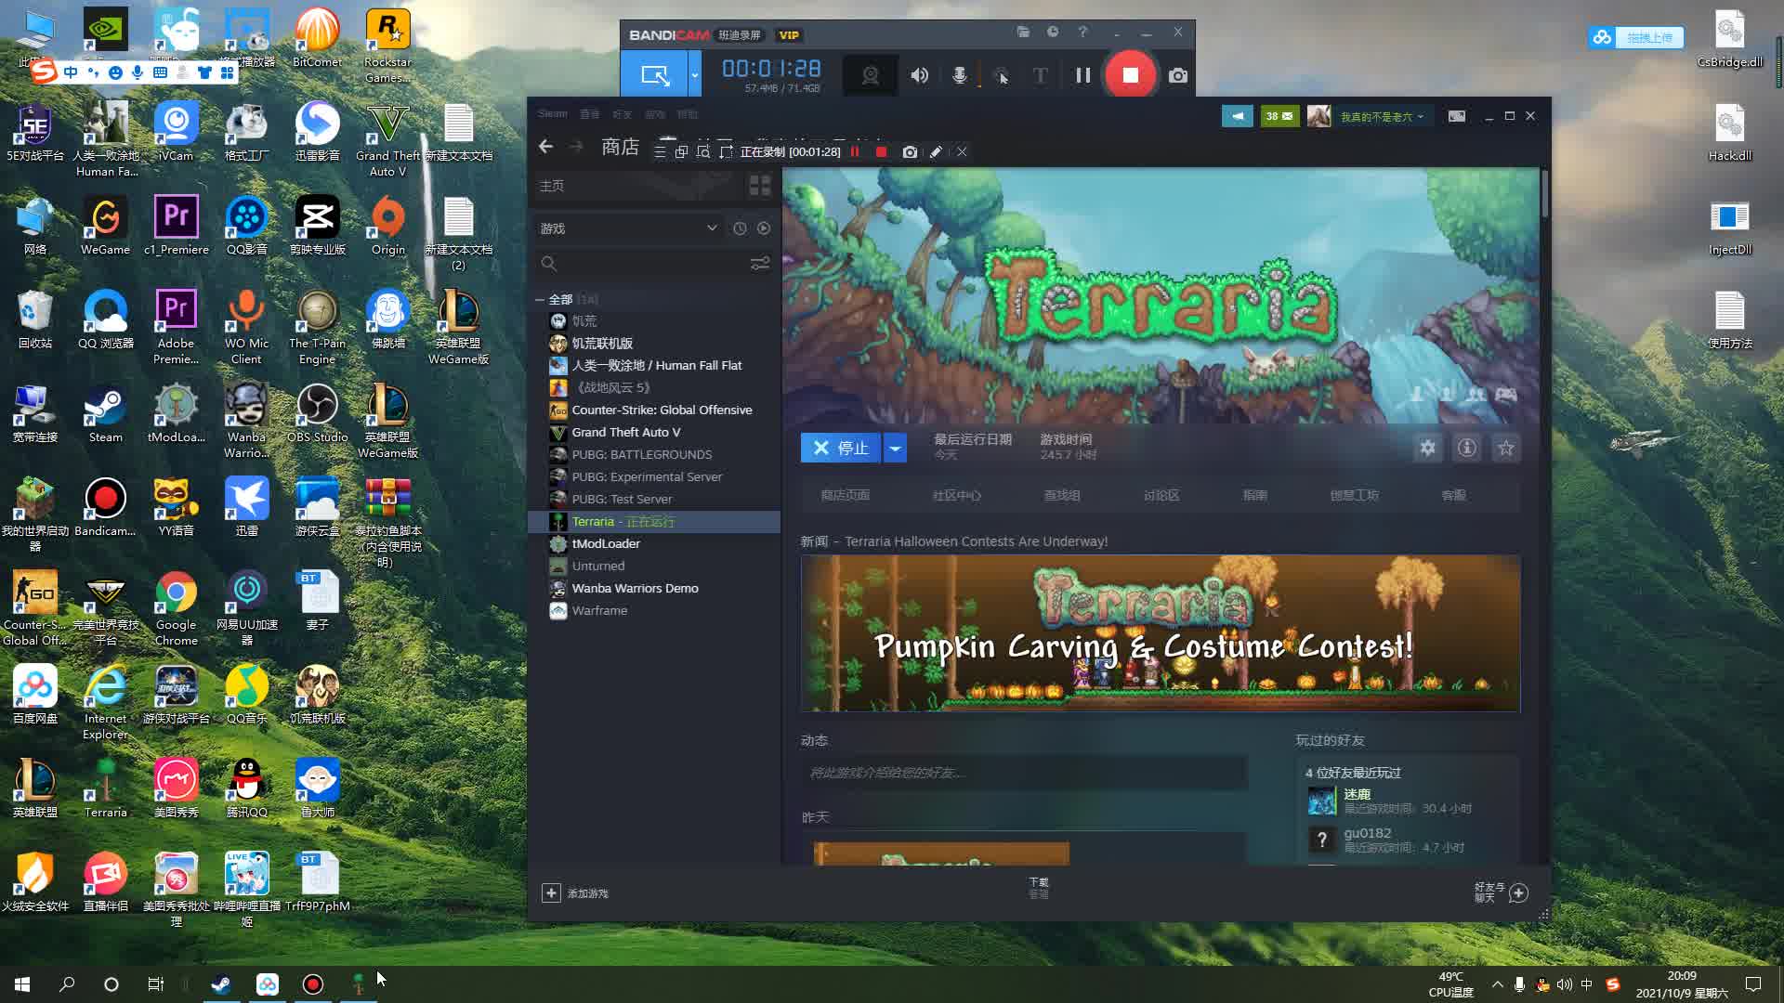This screenshot has width=1784, height=1003.
Task: Open the Steam store tab 商店
Action: click(x=620, y=147)
